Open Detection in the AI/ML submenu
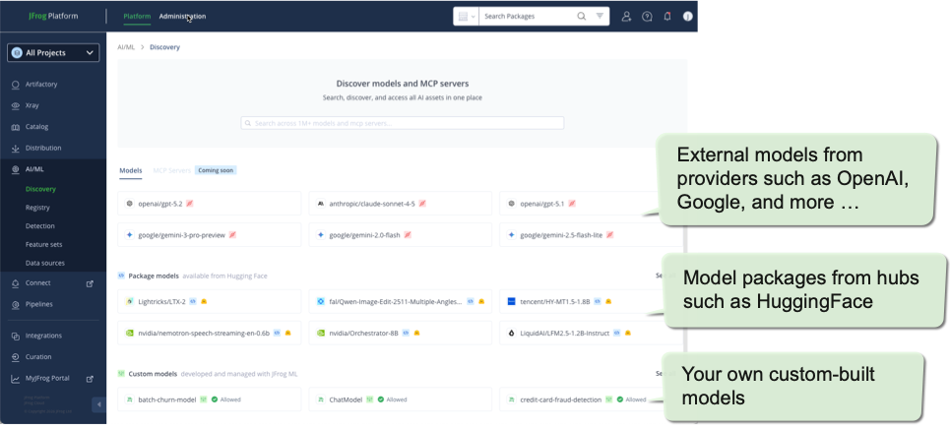Image resolution: width=950 pixels, height=430 pixels. point(40,226)
